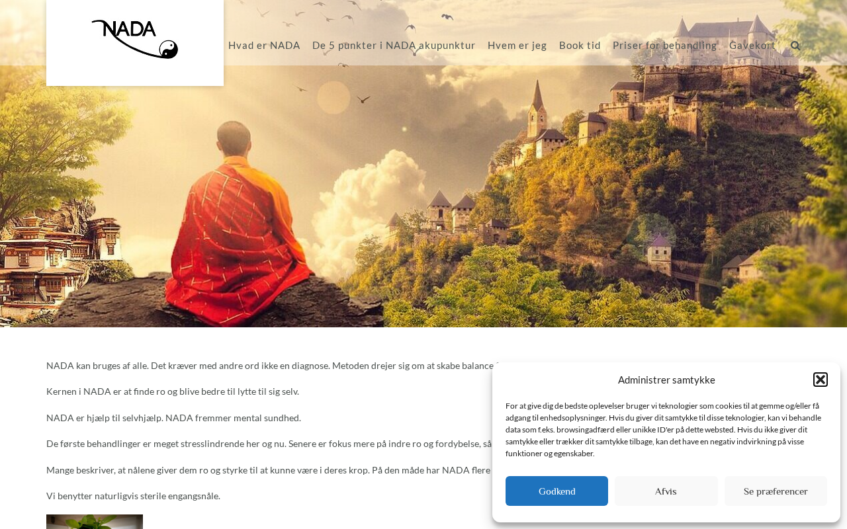Click the plant thumbnail below the text
The width and height of the screenshot is (847, 529).
(x=95, y=522)
